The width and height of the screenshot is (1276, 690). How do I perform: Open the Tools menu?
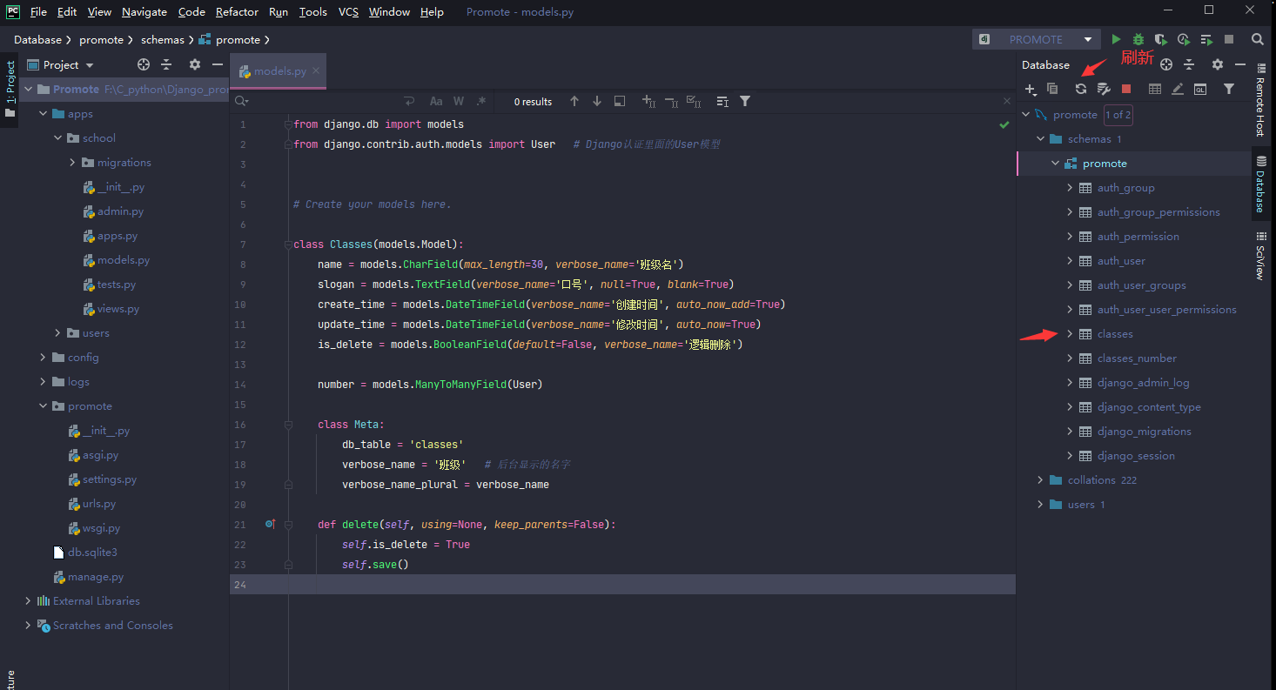(312, 11)
